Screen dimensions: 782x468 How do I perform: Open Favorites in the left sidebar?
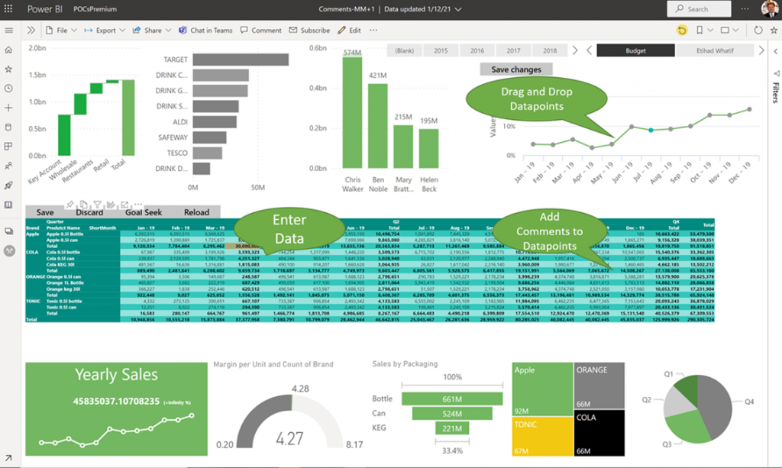pyautogui.click(x=8, y=69)
